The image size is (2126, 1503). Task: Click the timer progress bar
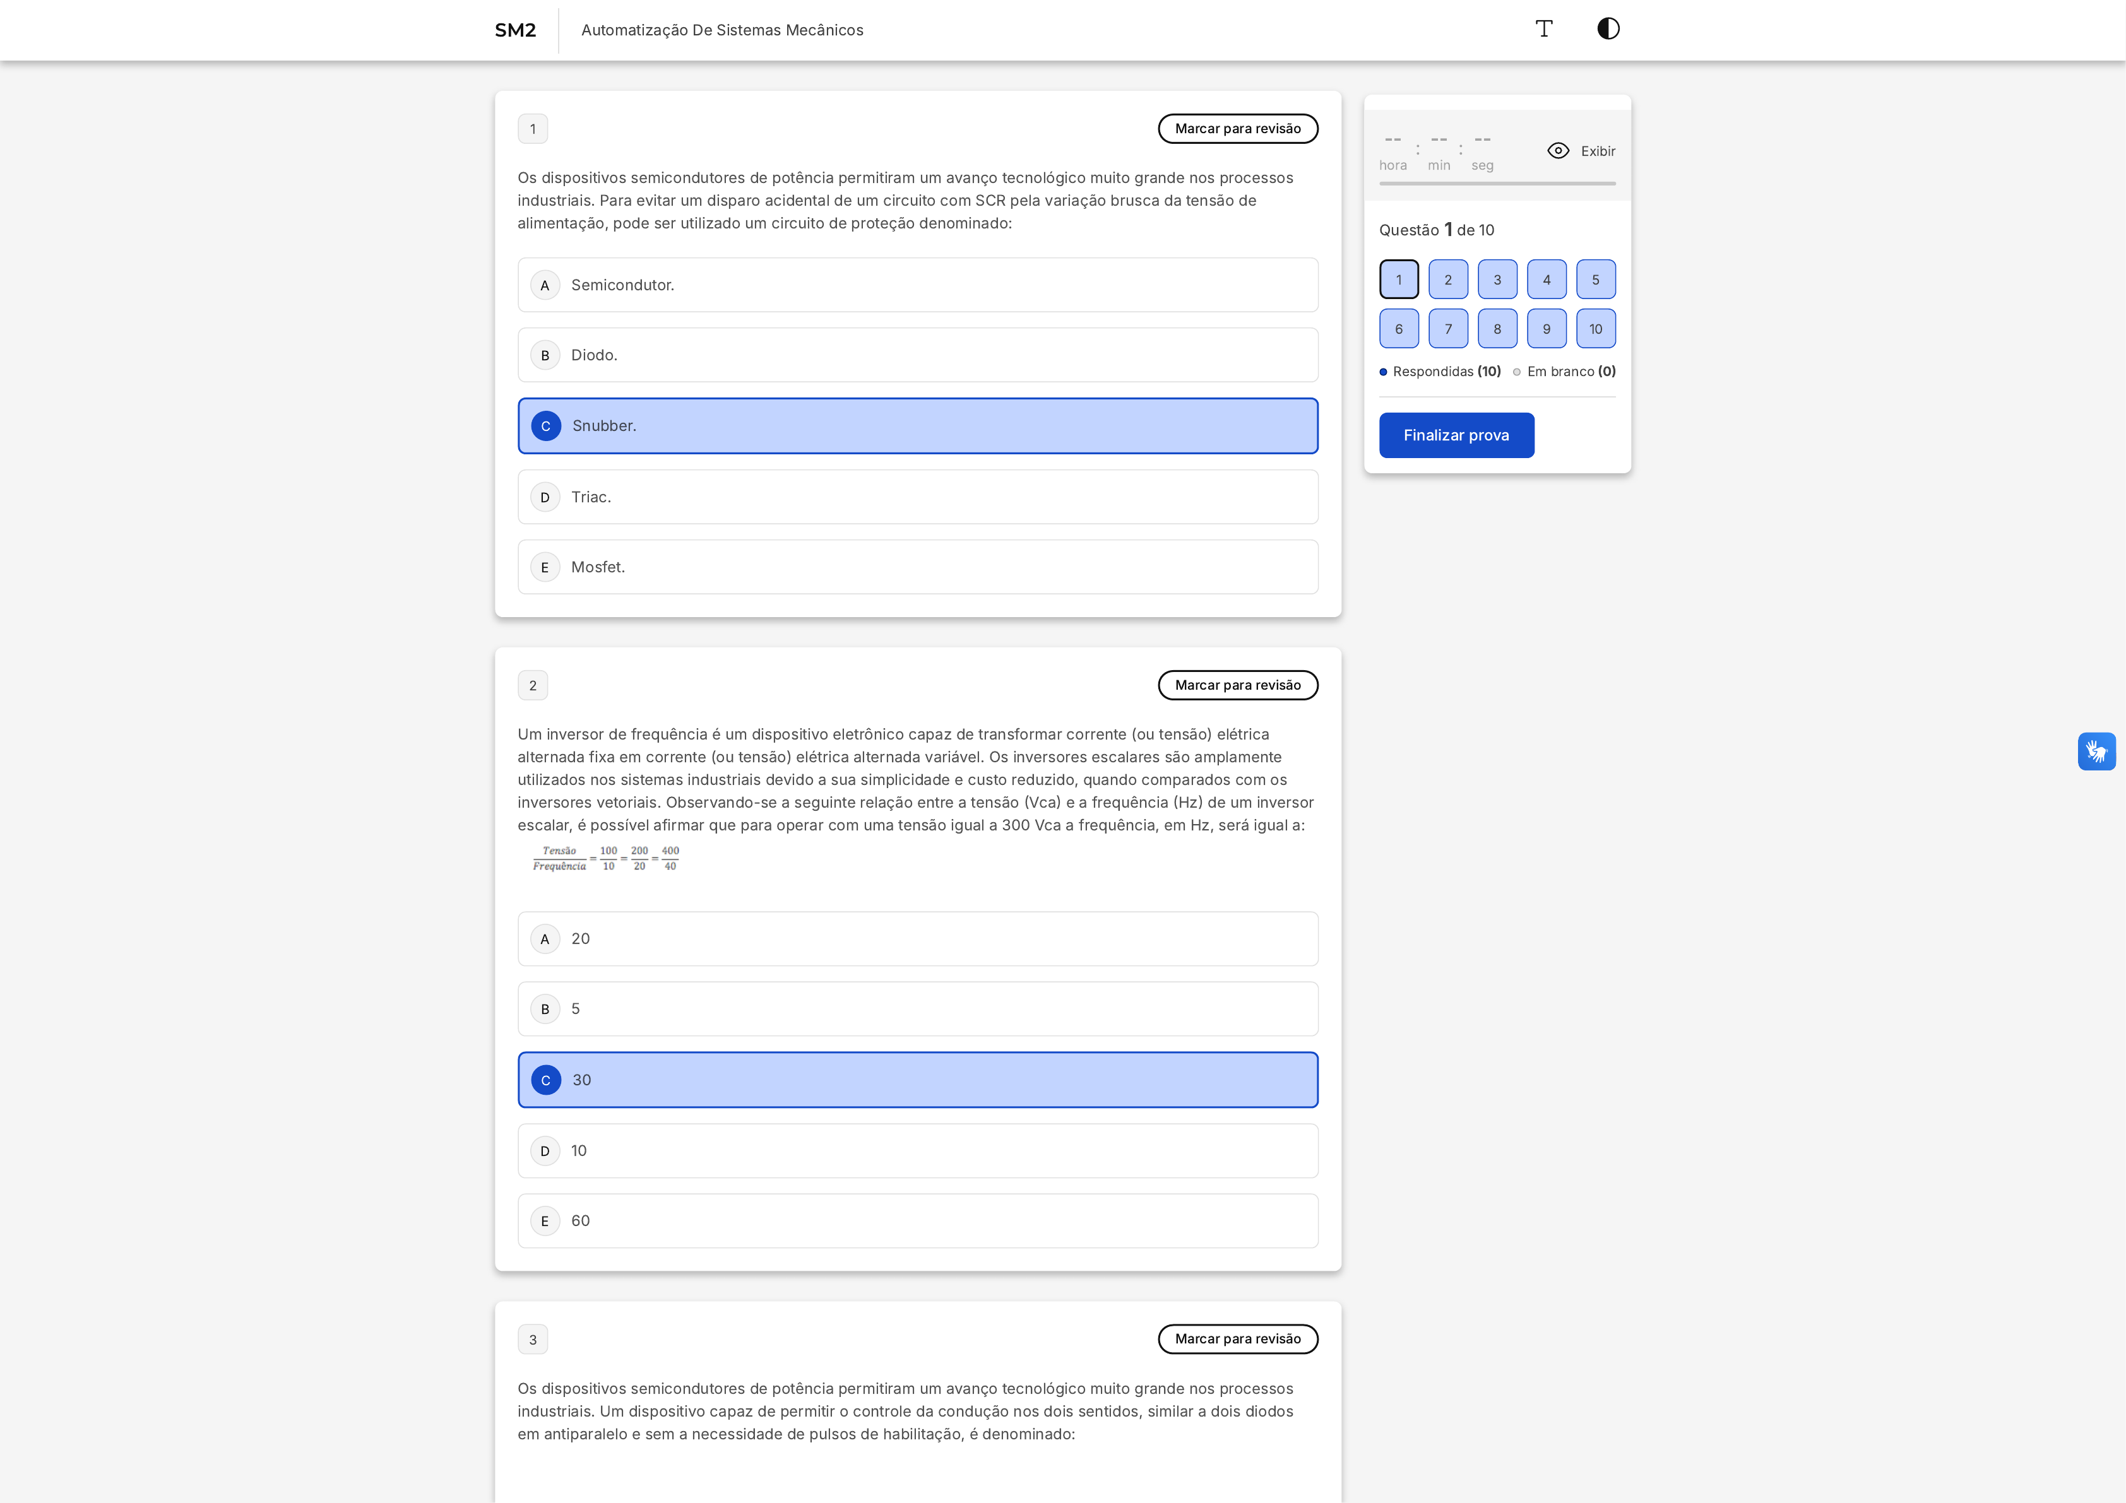point(1497,183)
